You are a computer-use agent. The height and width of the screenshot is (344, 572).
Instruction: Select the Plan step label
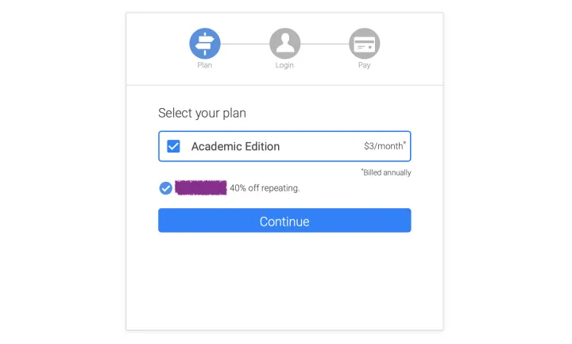[205, 65]
